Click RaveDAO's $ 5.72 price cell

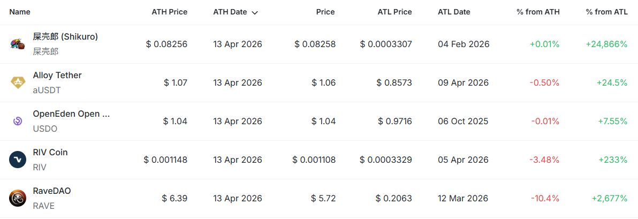point(323,198)
